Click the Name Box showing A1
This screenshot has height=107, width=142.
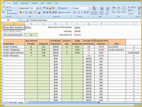(9, 20)
